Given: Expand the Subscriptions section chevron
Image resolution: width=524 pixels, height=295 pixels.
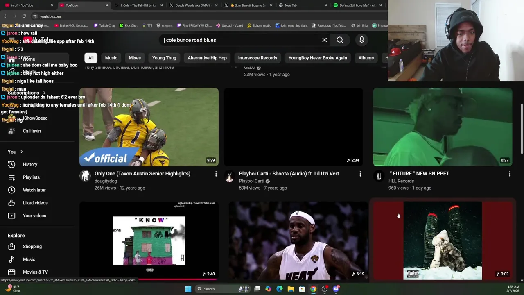Looking at the screenshot, I should tap(44, 93).
